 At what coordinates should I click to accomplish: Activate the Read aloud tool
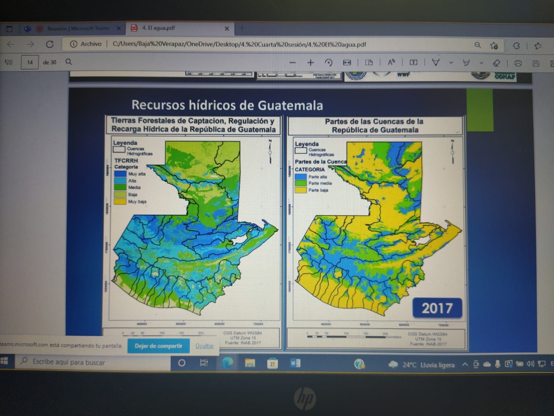[x=391, y=62]
